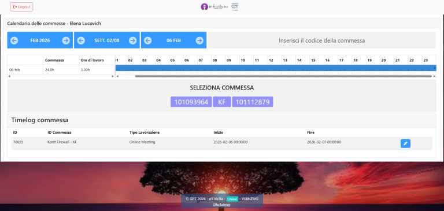The image size is (444, 211).
Task: Click 'Karst Firewall - KF' cell
Action: (62, 142)
